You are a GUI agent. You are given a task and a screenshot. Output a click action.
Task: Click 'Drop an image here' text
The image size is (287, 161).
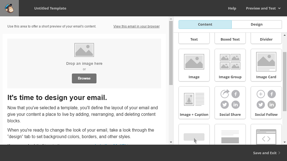pos(84,64)
